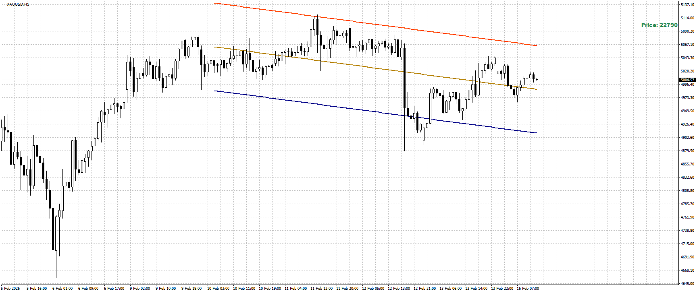Click the XAUUSD,H1 chart symbol label
This screenshot has height=293, width=697.
pyautogui.click(x=18, y=4)
